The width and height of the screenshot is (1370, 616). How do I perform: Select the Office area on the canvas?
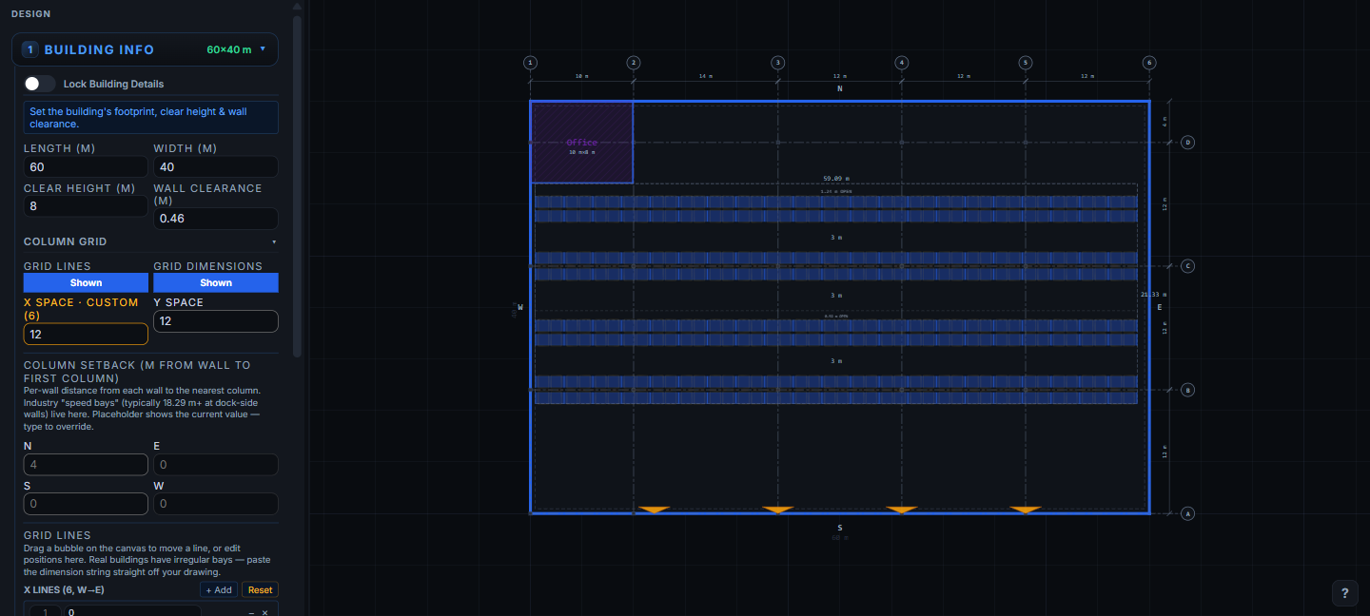point(582,143)
